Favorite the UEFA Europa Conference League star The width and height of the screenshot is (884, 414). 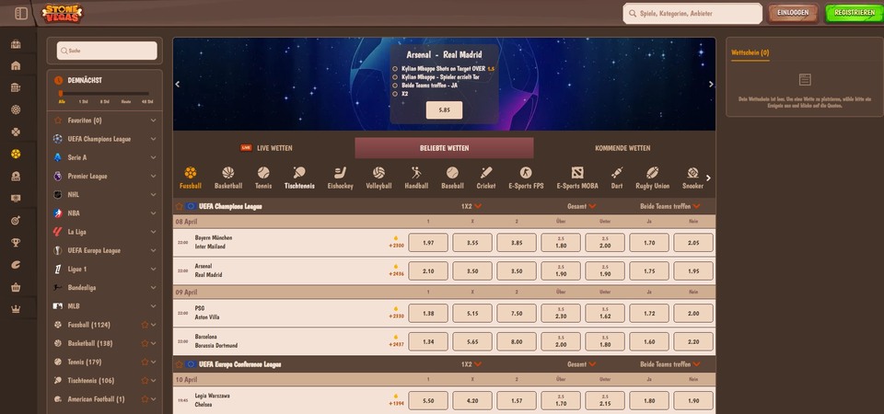tap(180, 364)
